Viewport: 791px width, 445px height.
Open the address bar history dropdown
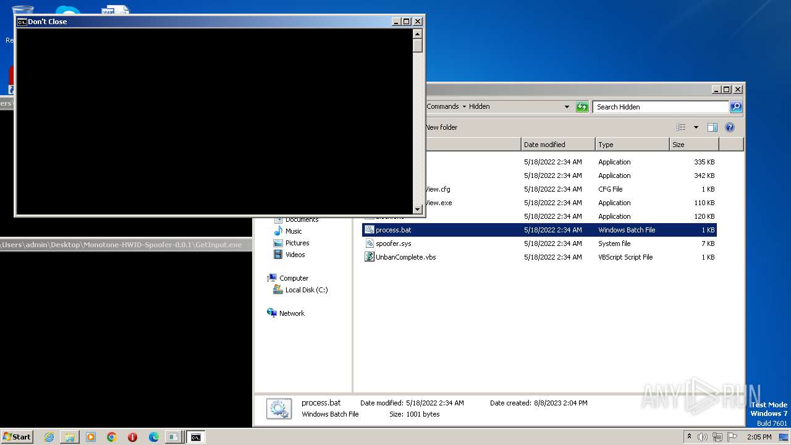567,106
